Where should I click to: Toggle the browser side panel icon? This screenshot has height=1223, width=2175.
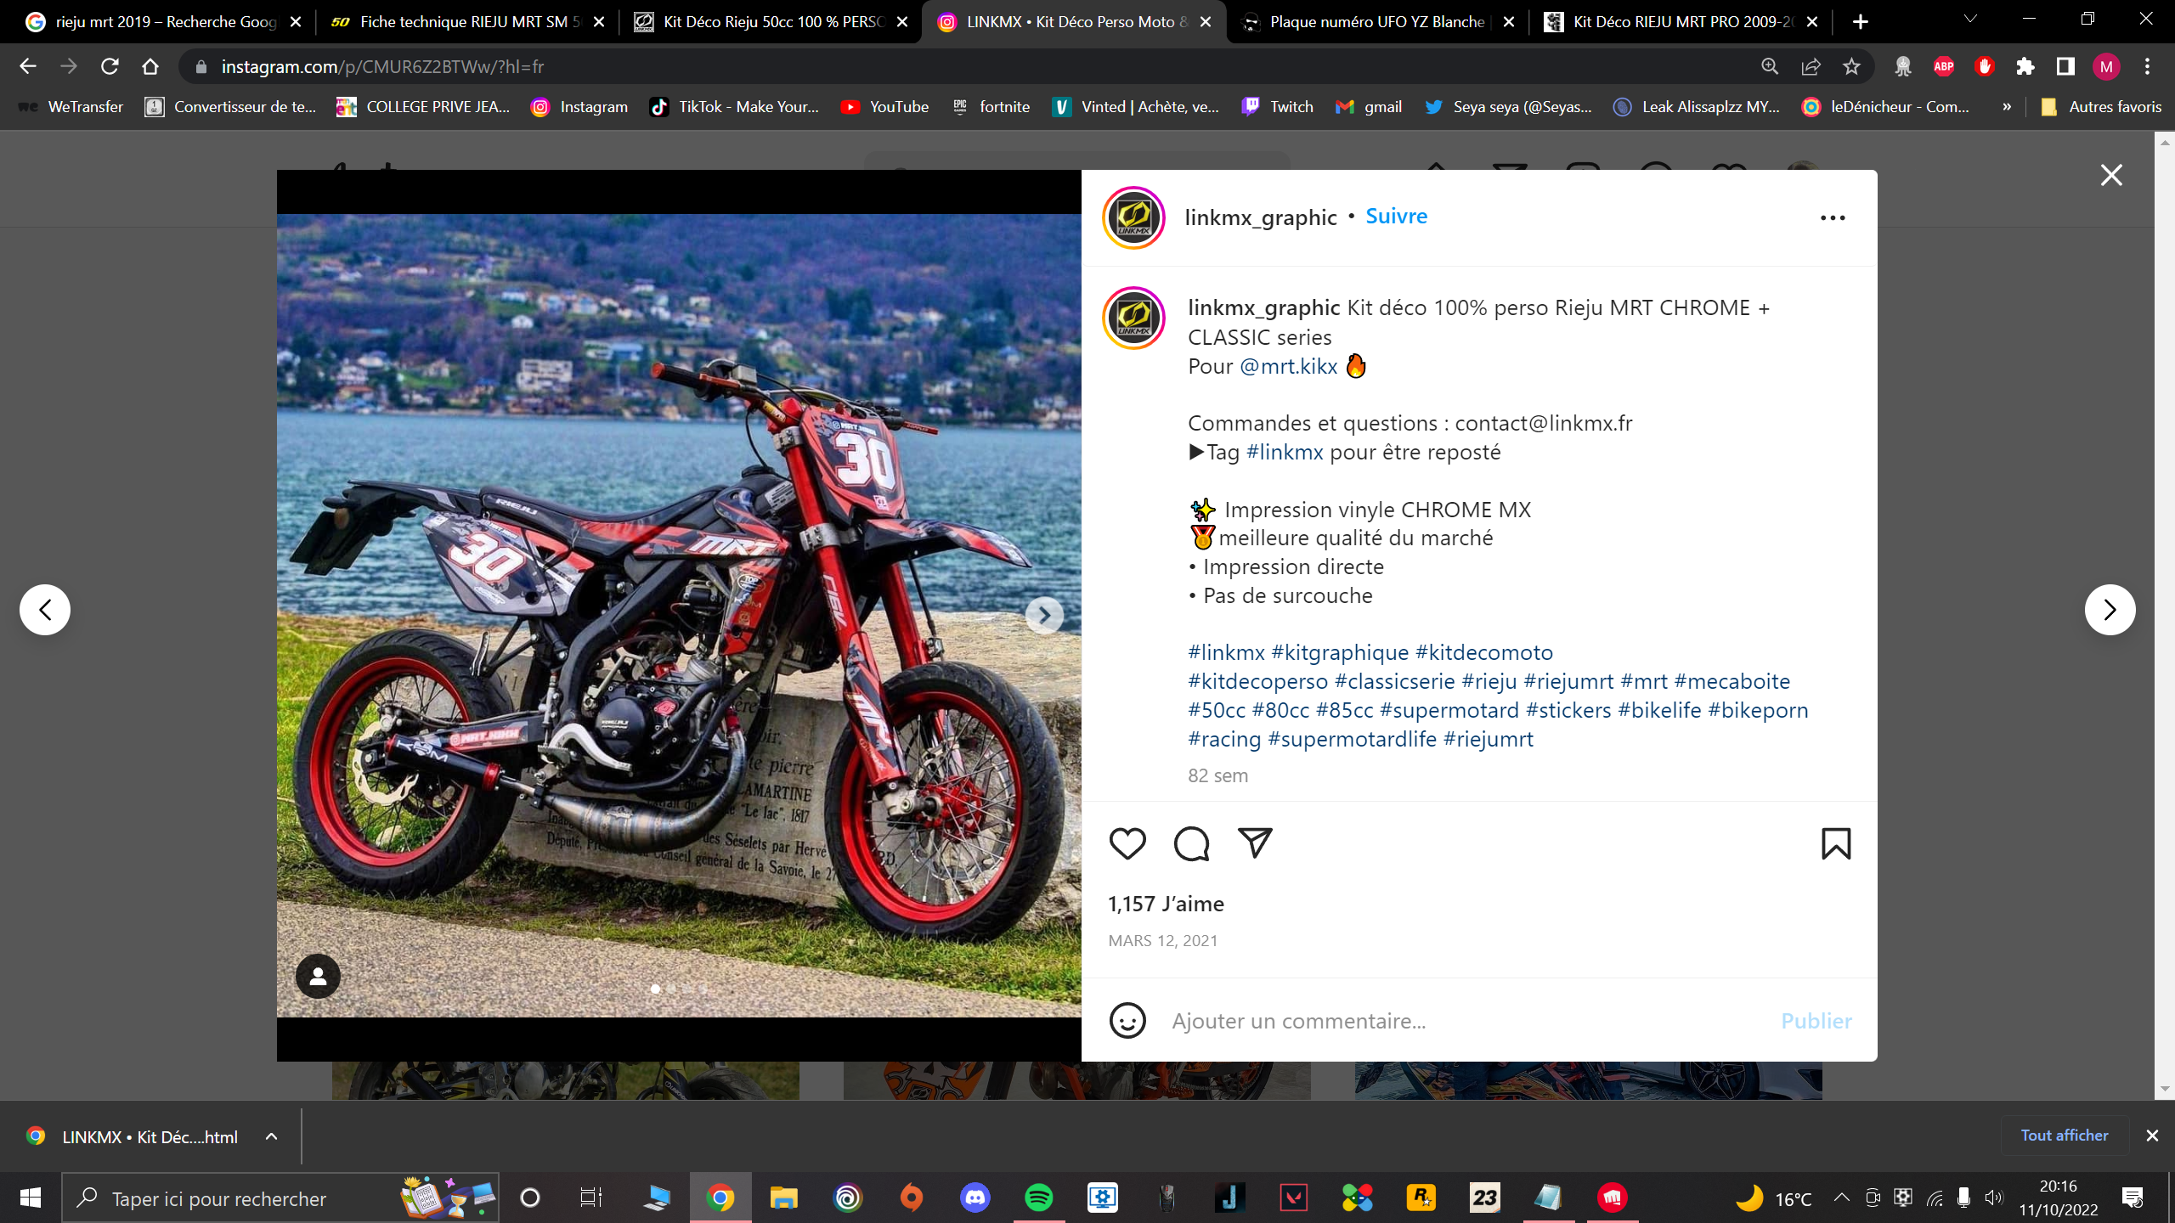tap(2065, 66)
